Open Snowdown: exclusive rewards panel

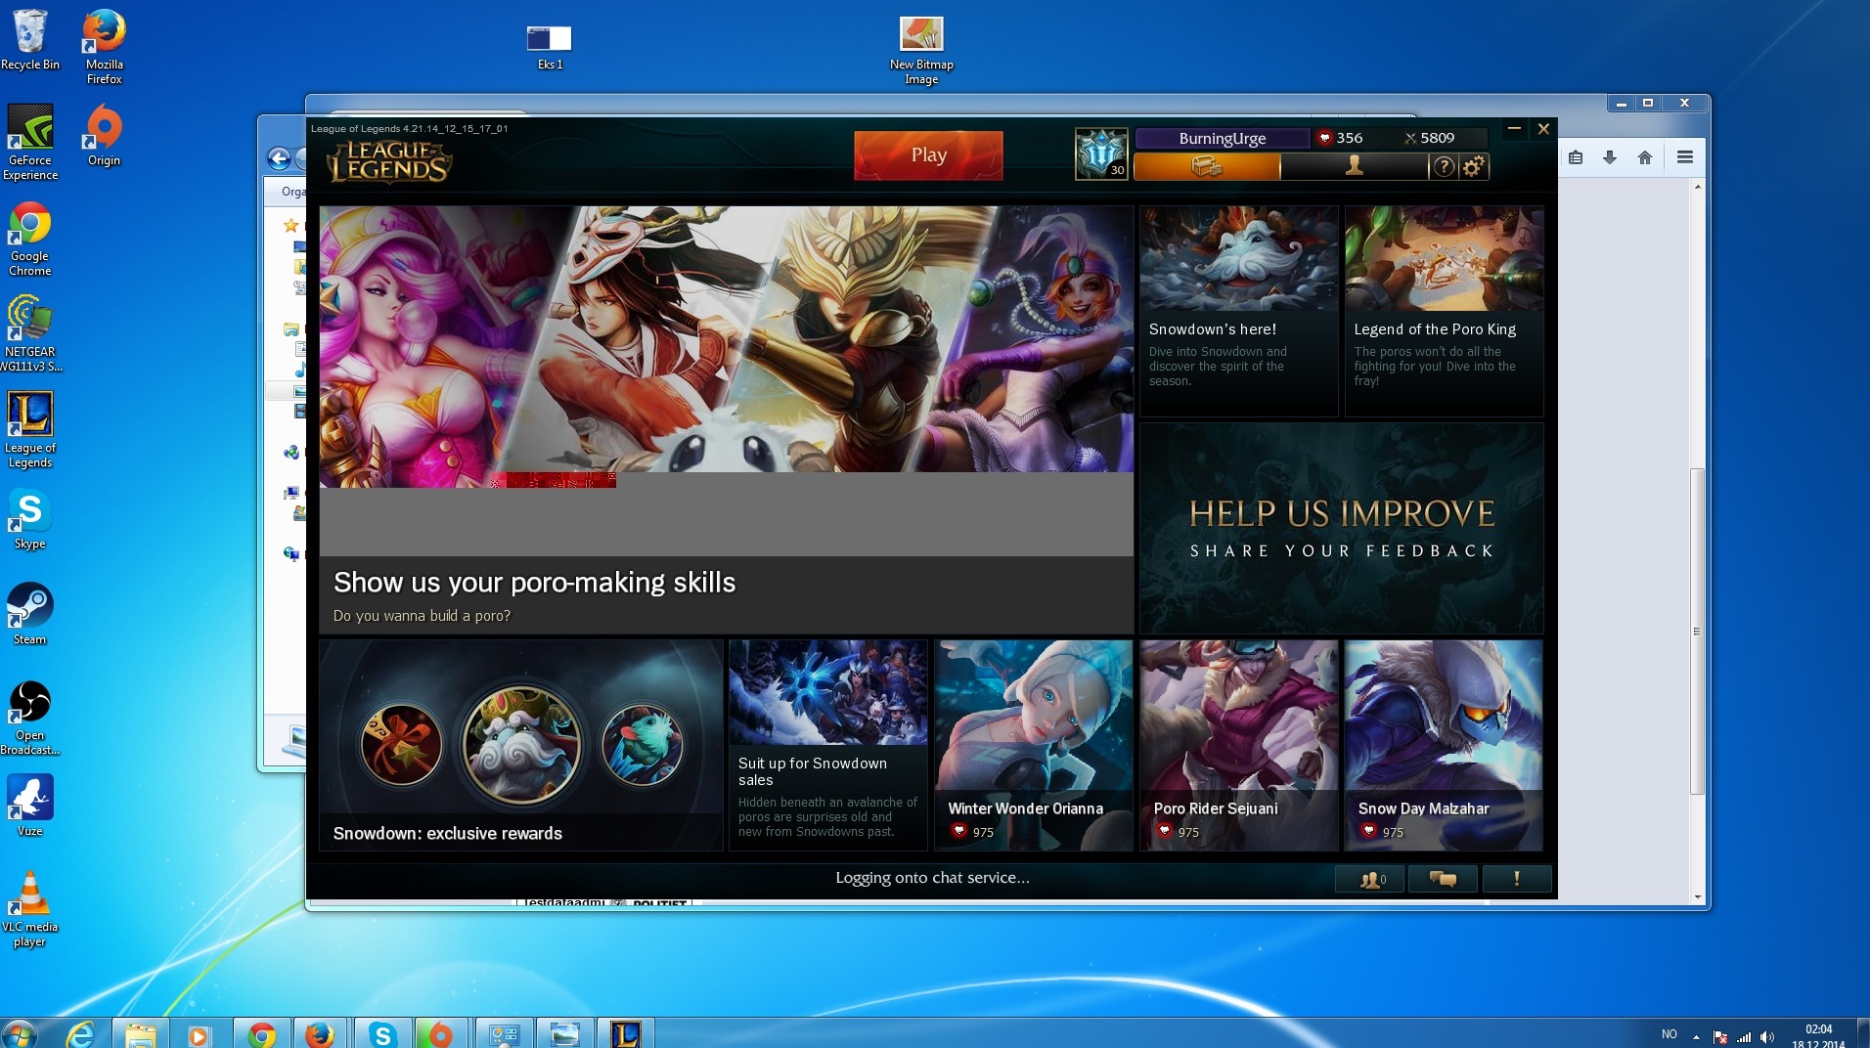pyautogui.click(x=521, y=746)
